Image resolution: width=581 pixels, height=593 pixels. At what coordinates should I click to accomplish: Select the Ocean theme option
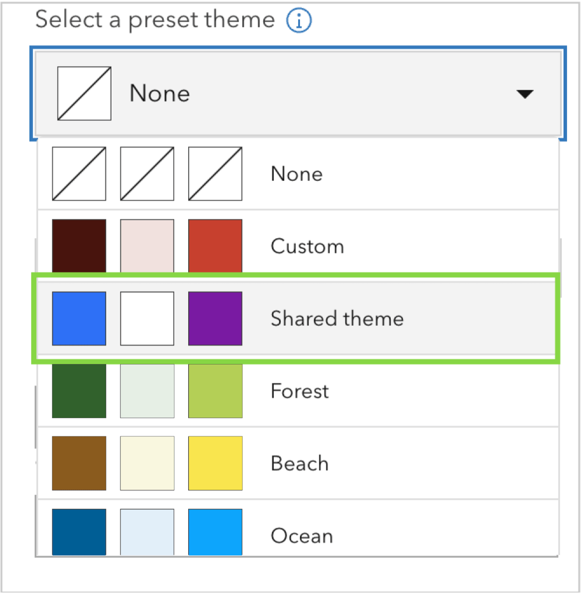[302, 535]
